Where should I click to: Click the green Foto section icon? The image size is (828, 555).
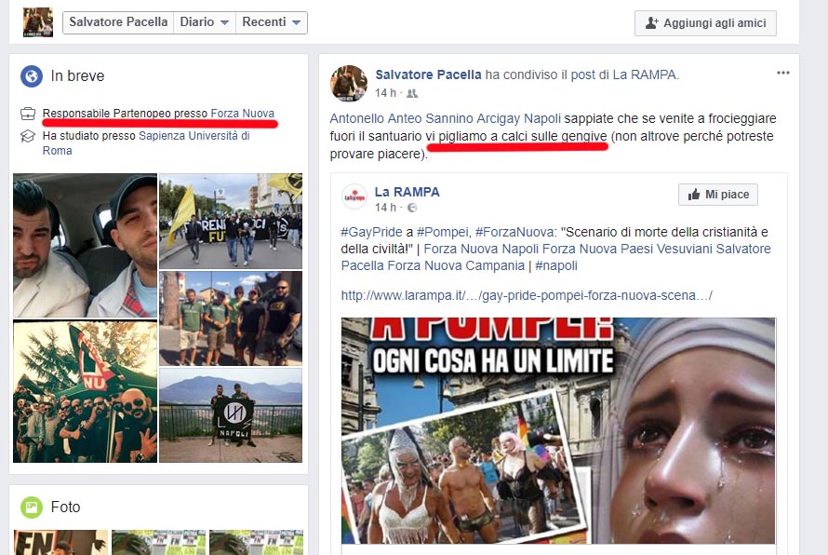32,508
